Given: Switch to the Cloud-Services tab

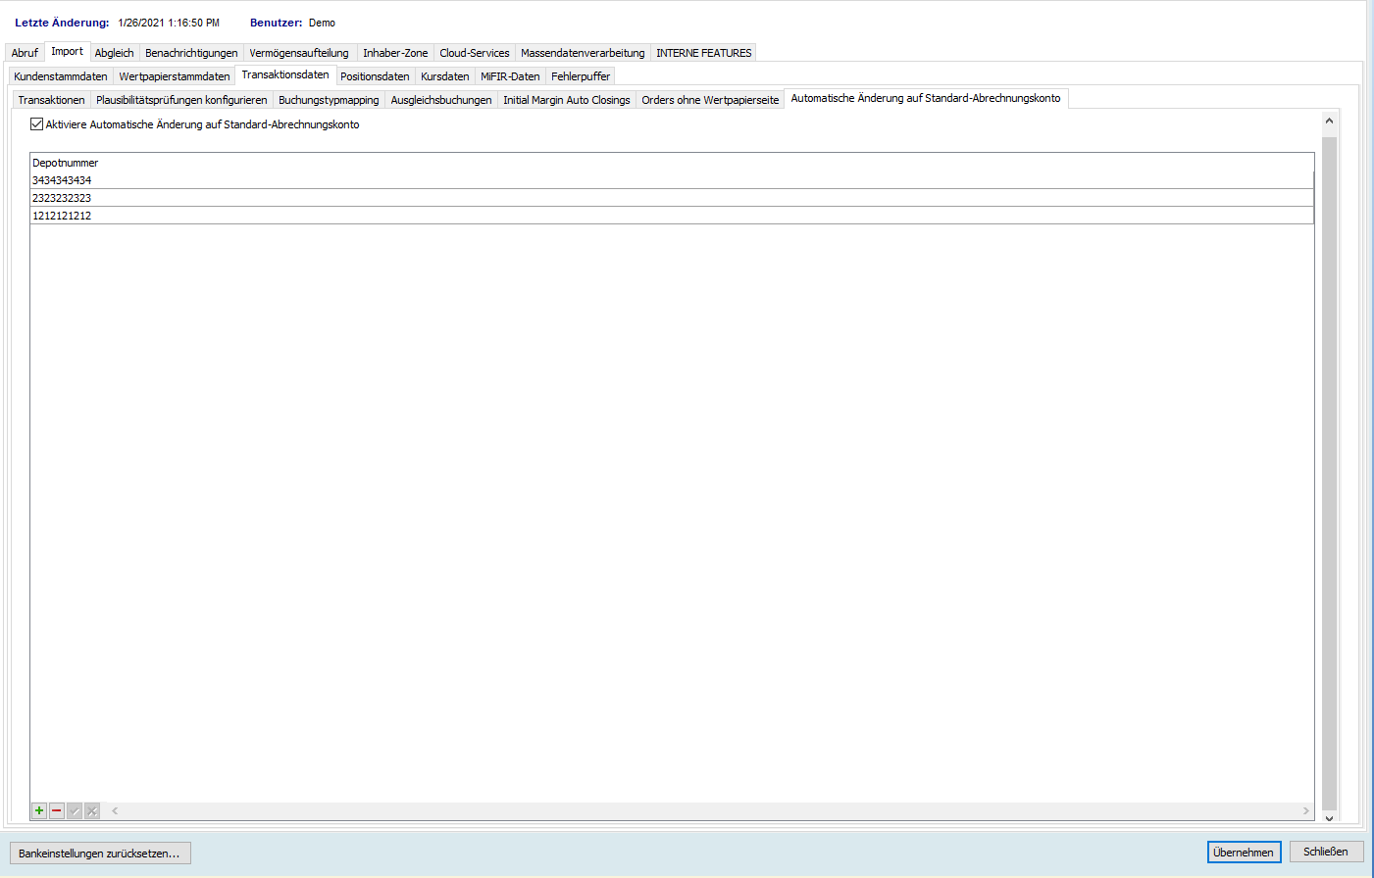Looking at the screenshot, I should tap(474, 53).
